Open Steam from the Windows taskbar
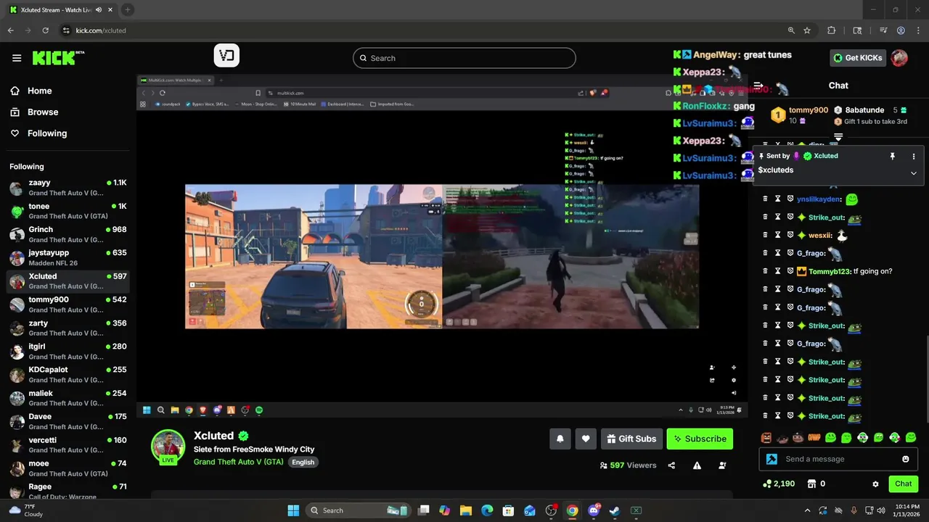 pos(615,510)
